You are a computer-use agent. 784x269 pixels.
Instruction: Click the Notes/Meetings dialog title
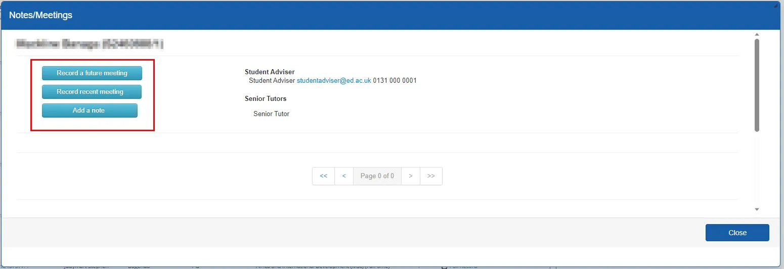[x=40, y=15]
